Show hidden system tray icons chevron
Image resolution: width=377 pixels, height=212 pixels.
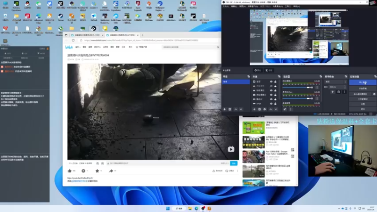[339, 208]
